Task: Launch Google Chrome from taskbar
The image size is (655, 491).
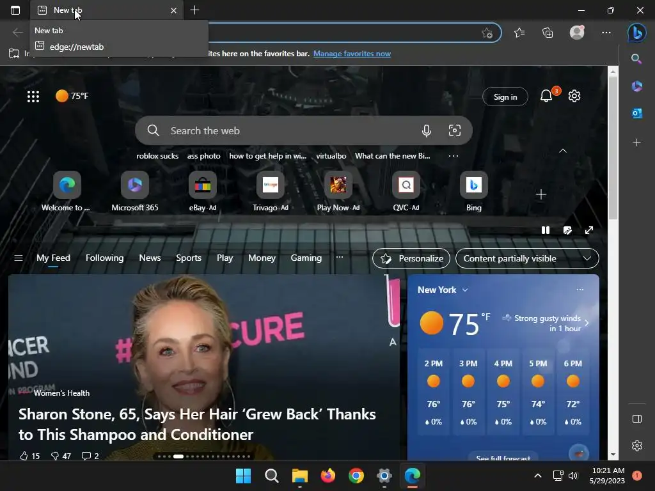Action: tap(356, 476)
